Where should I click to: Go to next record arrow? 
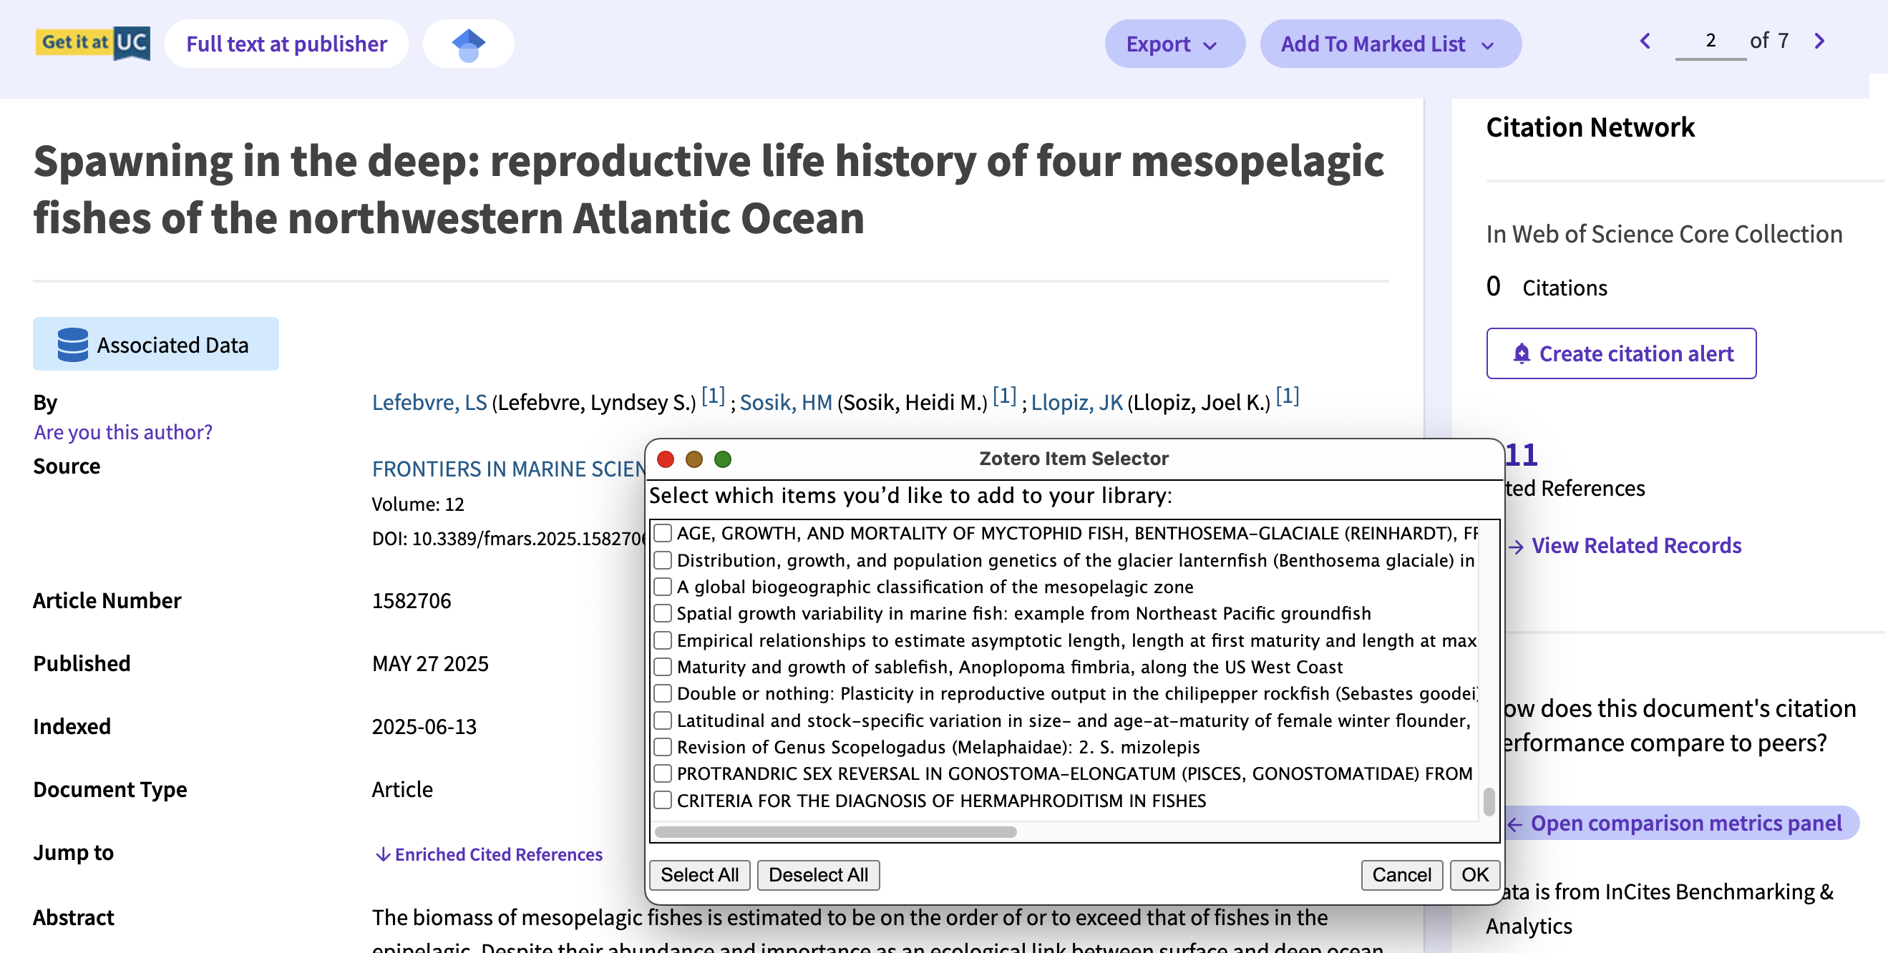1819,41
